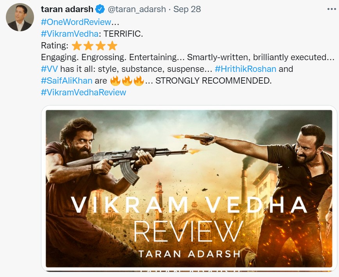Click the TERRIFIC review word
Screen dimensions: 339x277
tap(123, 34)
